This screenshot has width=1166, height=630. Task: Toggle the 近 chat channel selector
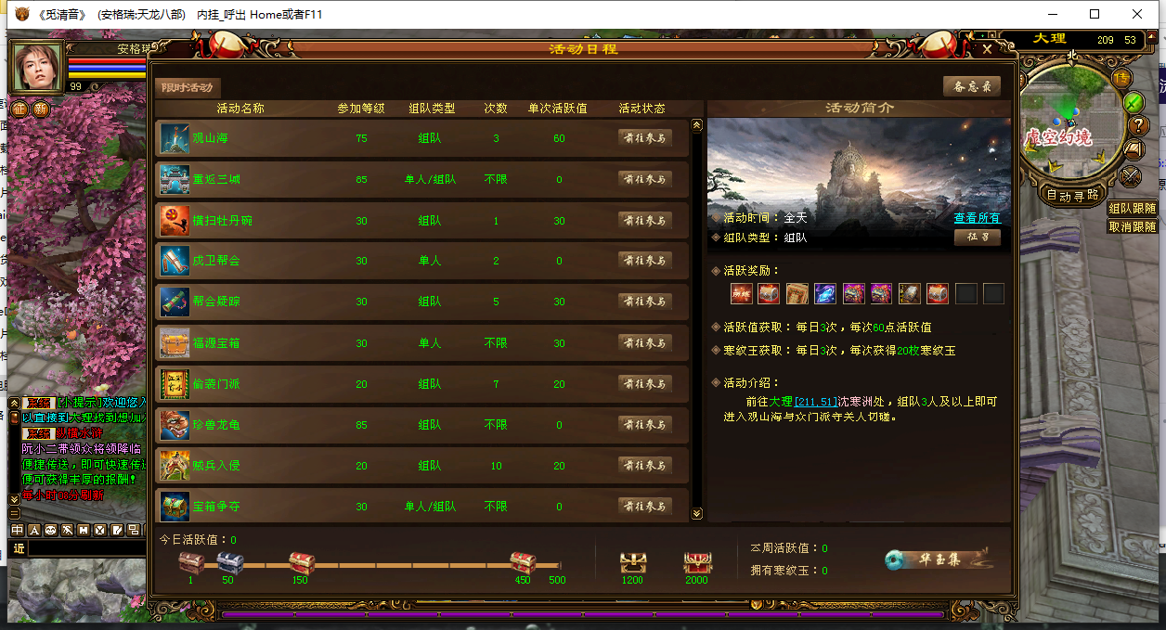coord(18,548)
